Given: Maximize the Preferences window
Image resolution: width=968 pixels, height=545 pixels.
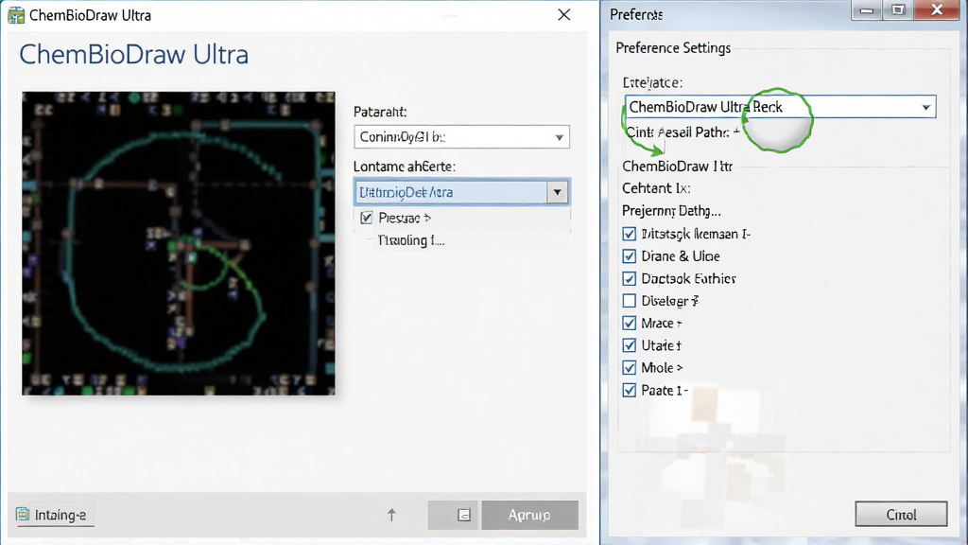Looking at the screenshot, I should pos(898,9).
